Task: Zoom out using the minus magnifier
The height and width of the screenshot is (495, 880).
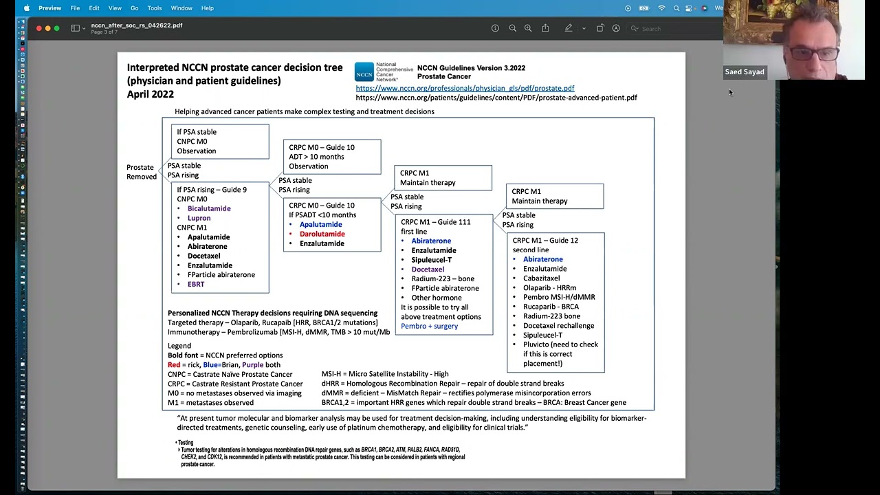Action: coord(512,28)
